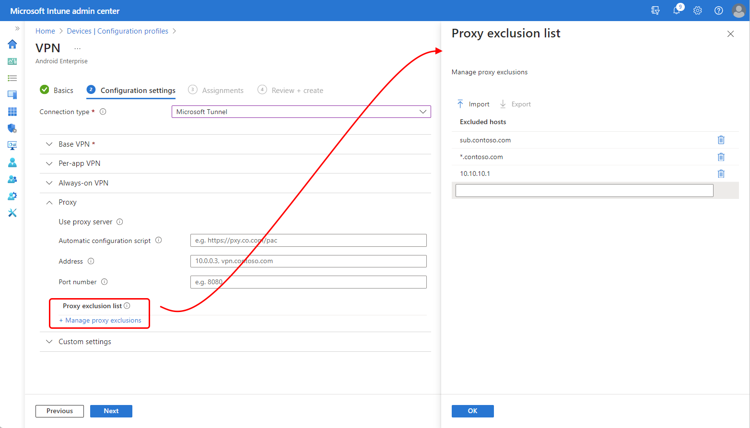Click the OK button

(473, 411)
